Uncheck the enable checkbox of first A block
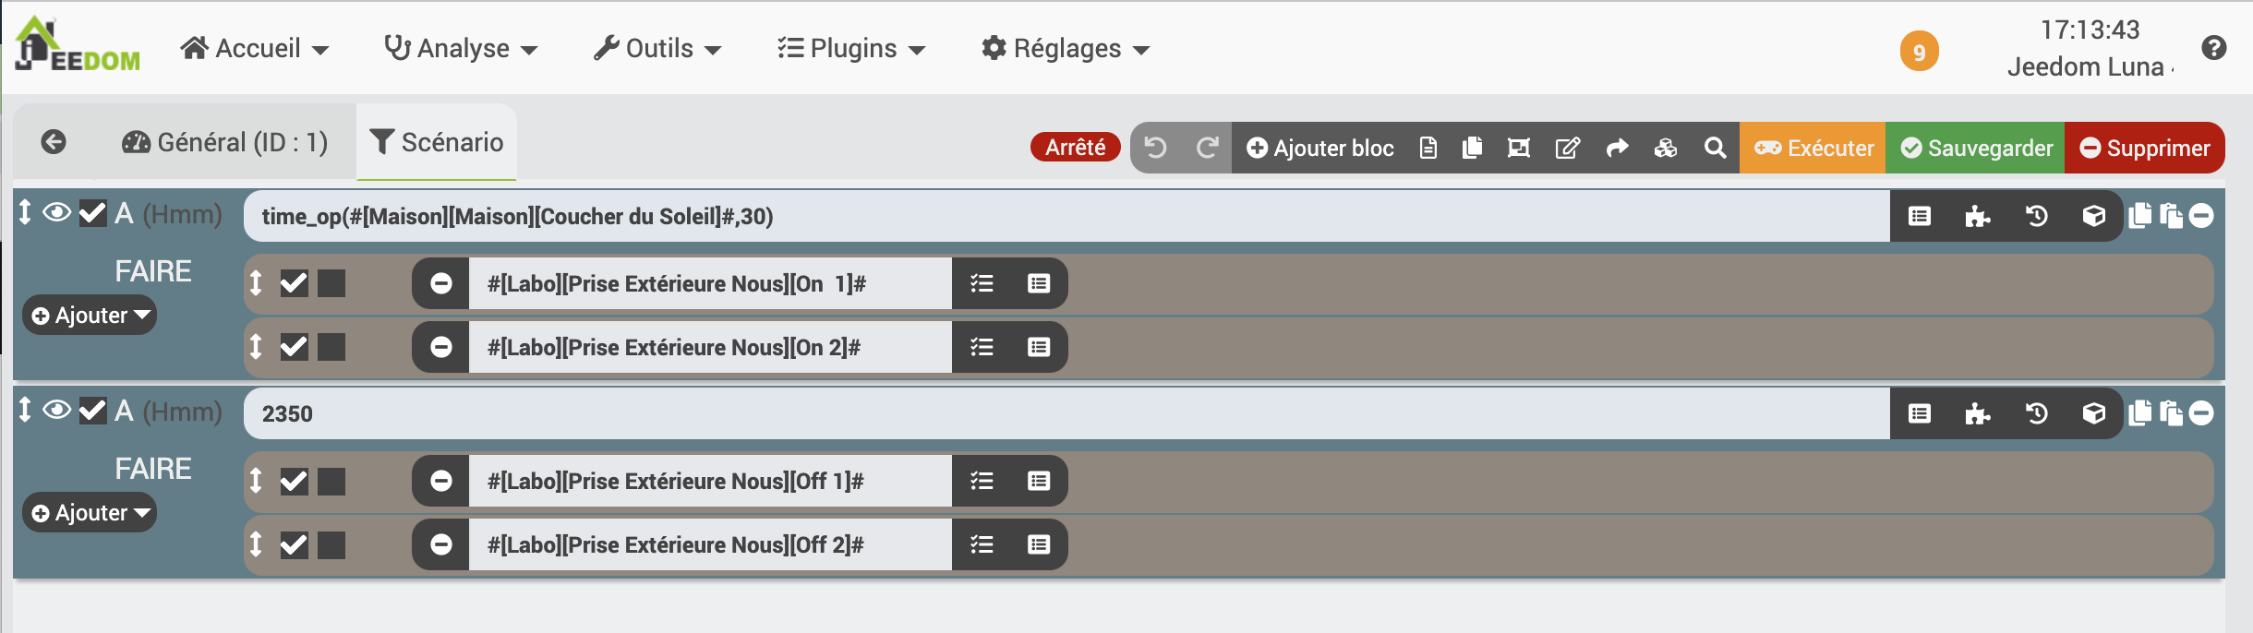This screenshot has height=633, width=2253. [92, 213]
